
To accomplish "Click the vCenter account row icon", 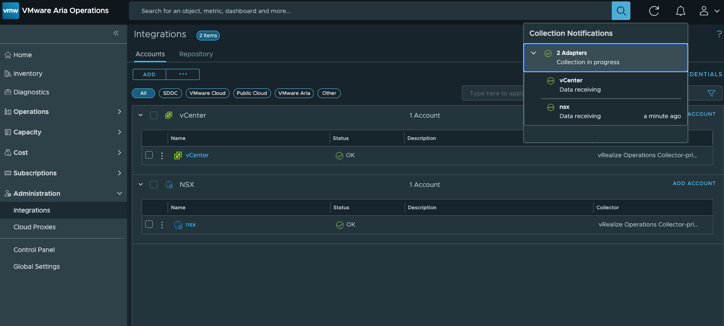I will [177, 155].
